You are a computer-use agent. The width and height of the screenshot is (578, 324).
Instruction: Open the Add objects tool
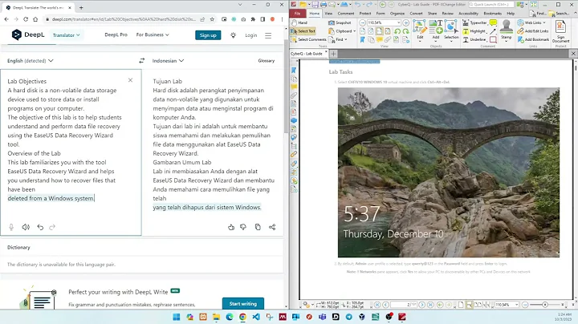click(x=436, y=30)
